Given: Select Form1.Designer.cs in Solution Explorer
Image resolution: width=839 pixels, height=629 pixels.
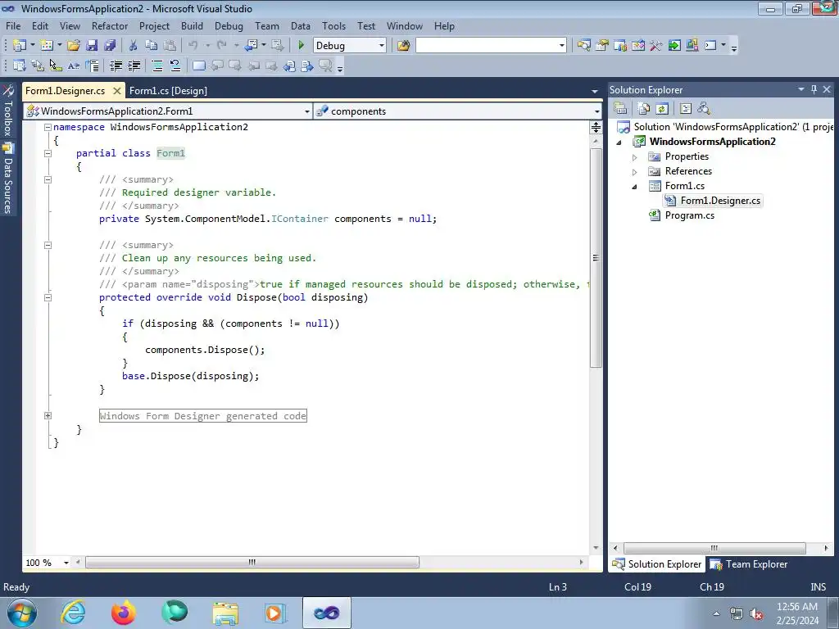Looking at the screenshot, I should click(720, 201).
